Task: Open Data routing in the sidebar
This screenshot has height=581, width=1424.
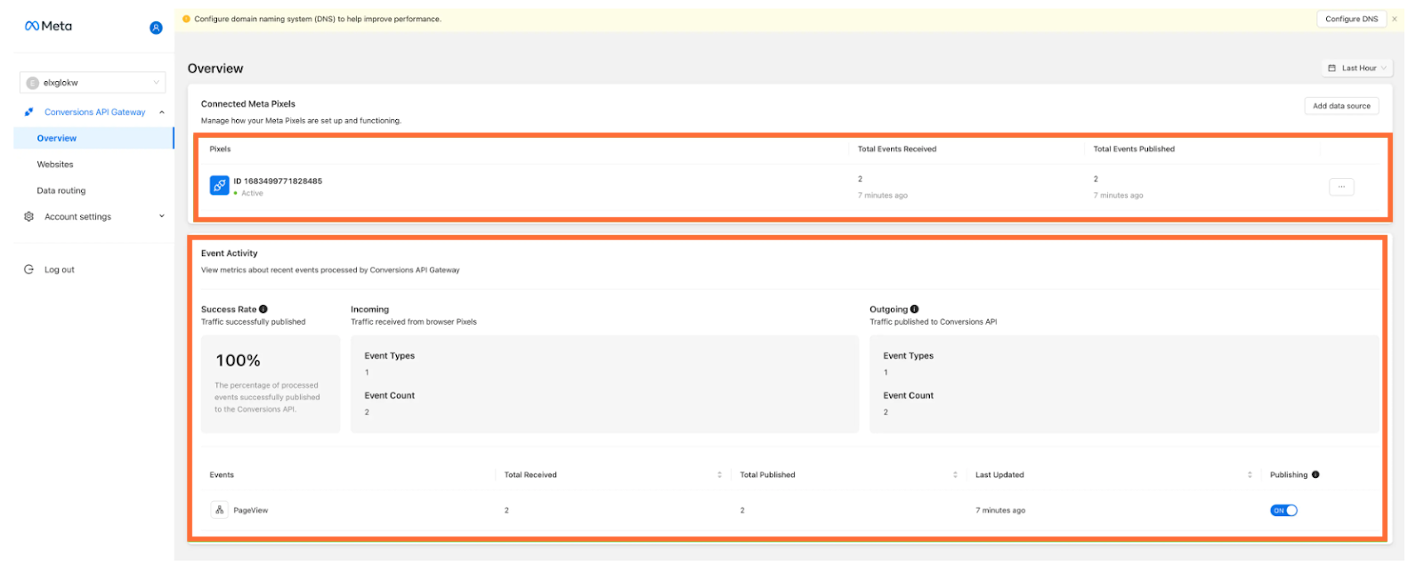Action: (x=61, y=190)
